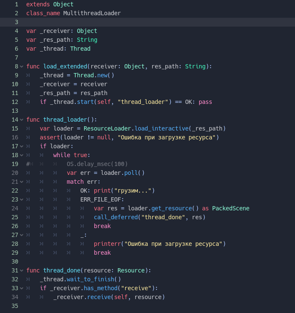Click 'extends' keyword on line 1
The width and height of the screenshot is (295, 313).
tap(38, 4)
